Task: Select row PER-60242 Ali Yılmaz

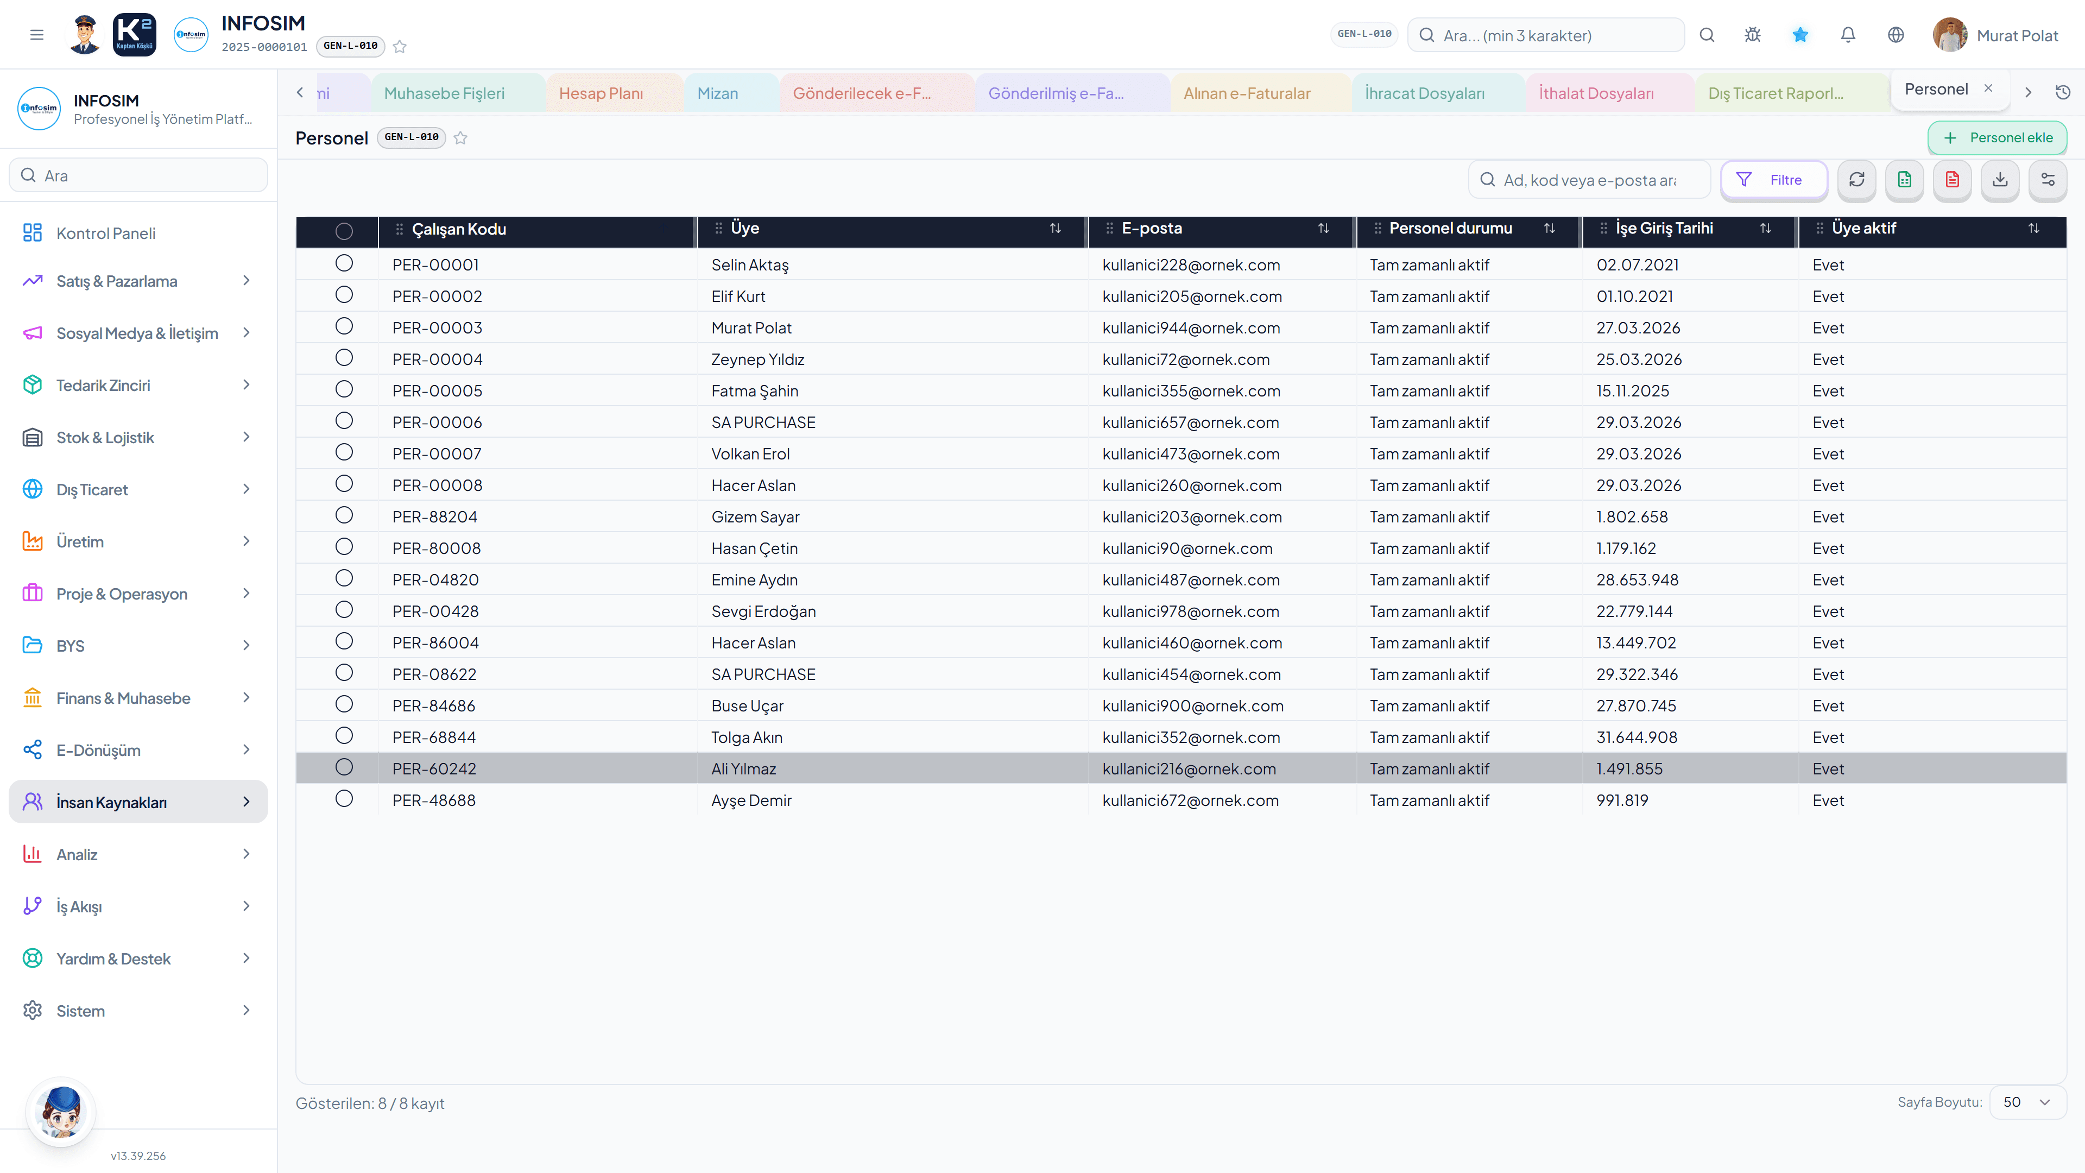Action: pyautogui.click(x=344, y=767)
